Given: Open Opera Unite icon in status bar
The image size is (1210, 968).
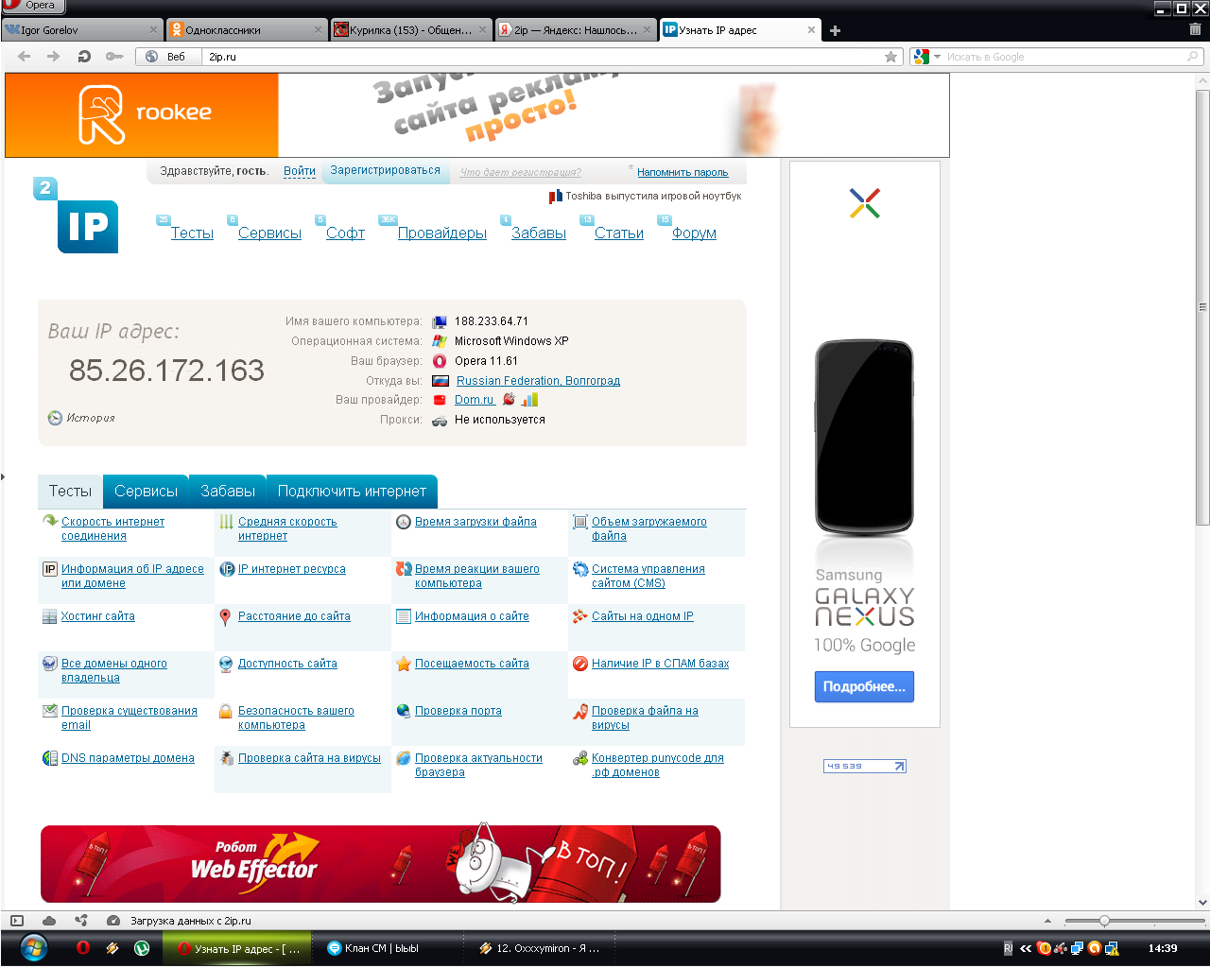Looking at the screenshot, I should pos(81,921).
